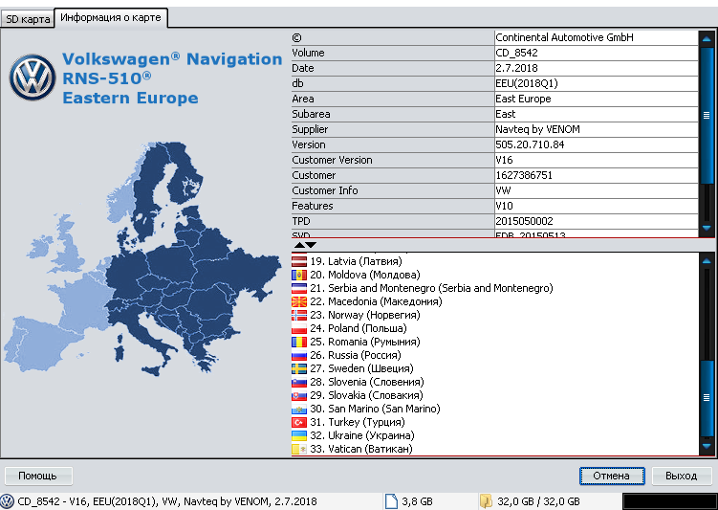Select the 24. Poland row
The width and height of the screenshot is (718, 510).
click(494, 328)
